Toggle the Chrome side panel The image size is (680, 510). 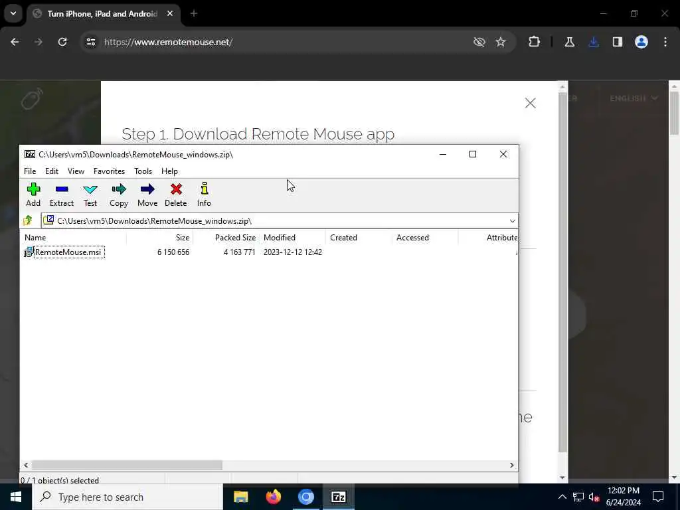point(617,42)
